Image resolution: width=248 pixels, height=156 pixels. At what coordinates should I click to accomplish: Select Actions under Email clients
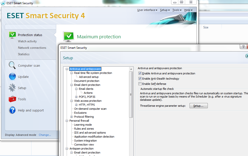(88, 93)
